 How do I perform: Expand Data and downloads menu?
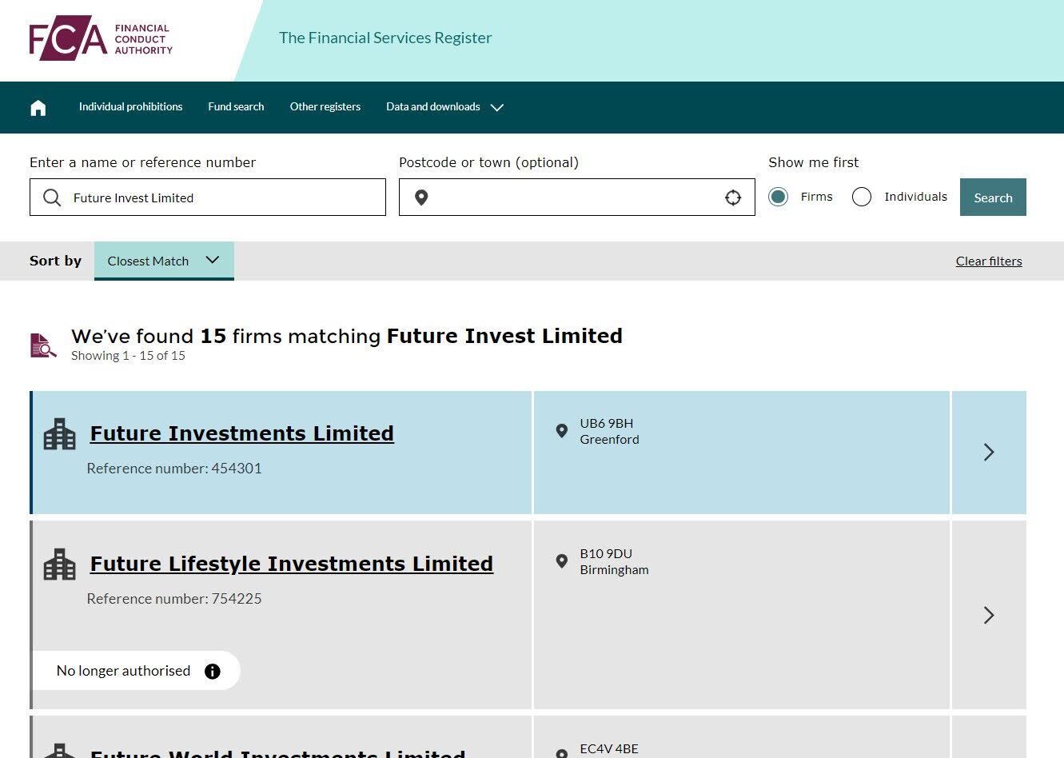[444, 107]
